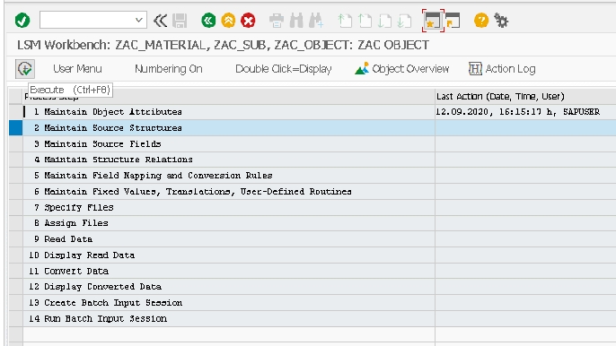Select step 2 Maintain Source Structures

click(229, 128)
